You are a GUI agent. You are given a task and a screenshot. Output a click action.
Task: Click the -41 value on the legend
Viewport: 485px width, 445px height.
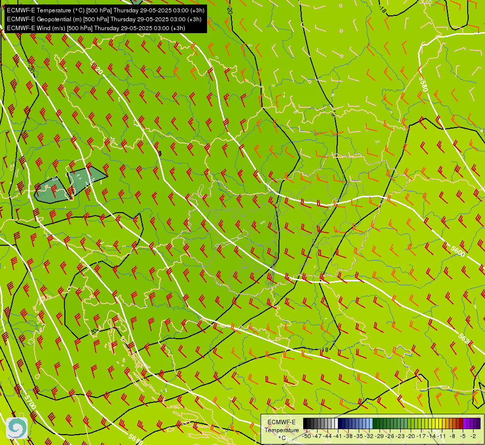tap(338, 436)
